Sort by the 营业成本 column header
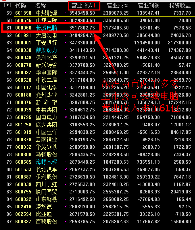The height and width of the screenshot is (230, 195). (118, 6)
